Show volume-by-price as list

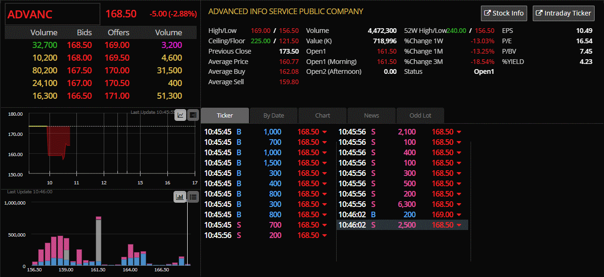point(193,197)
